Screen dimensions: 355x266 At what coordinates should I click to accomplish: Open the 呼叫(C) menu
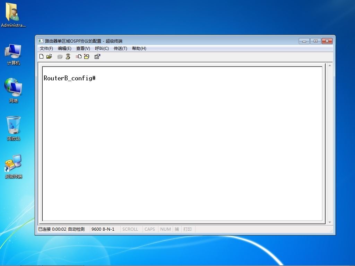pyautogui.click(x=102, y=48)
